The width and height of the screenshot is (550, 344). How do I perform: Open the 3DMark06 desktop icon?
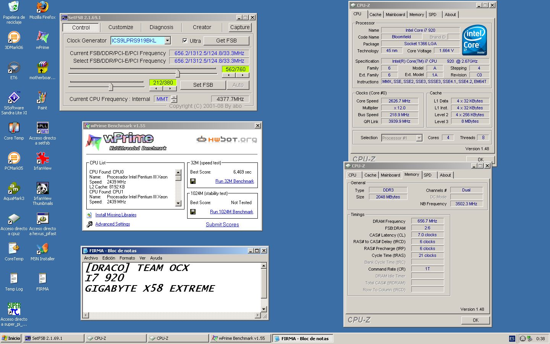(x=14, y=37)
